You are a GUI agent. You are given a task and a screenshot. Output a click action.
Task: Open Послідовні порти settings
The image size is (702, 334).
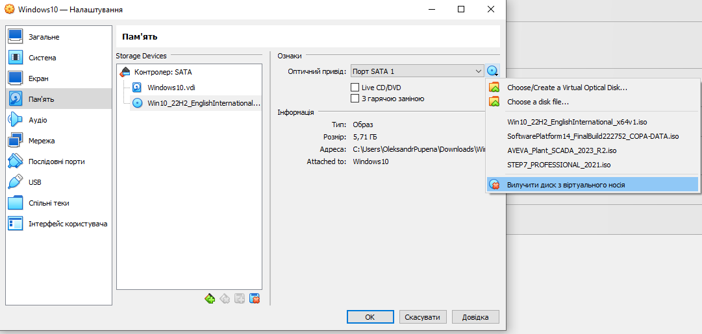(58, 161)
